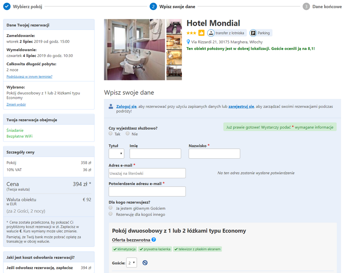Image resolution: width=343 pixels, height=273 pixels.
Task: Click the large bathroom hotel photo
Action: coord(134,50)
